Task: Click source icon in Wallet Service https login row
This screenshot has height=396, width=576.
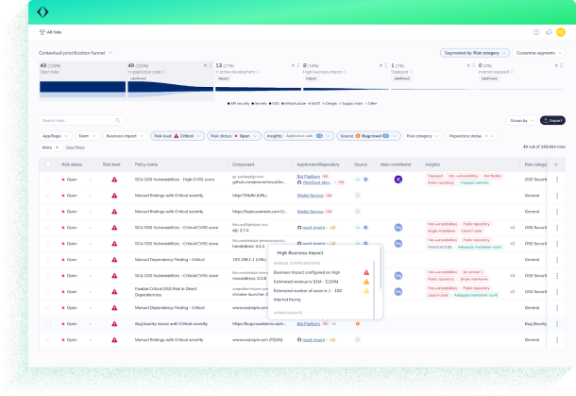Action: 358,212
